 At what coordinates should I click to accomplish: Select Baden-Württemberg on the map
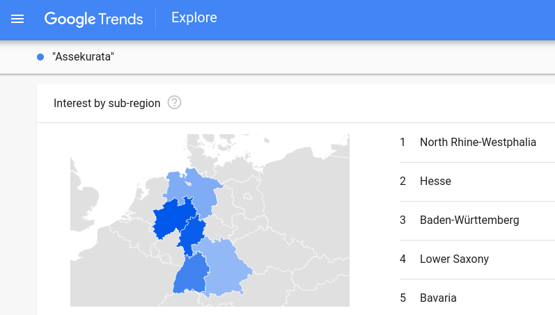(188, 275)
